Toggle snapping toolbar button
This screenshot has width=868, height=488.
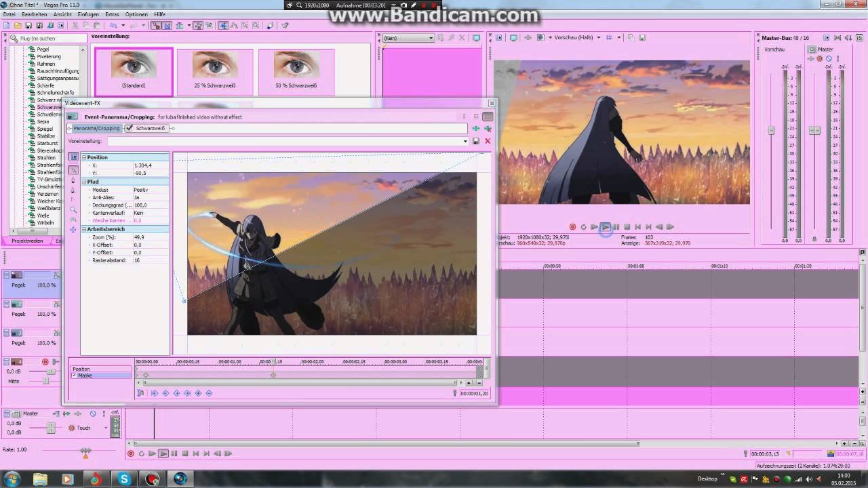[154, 26]
